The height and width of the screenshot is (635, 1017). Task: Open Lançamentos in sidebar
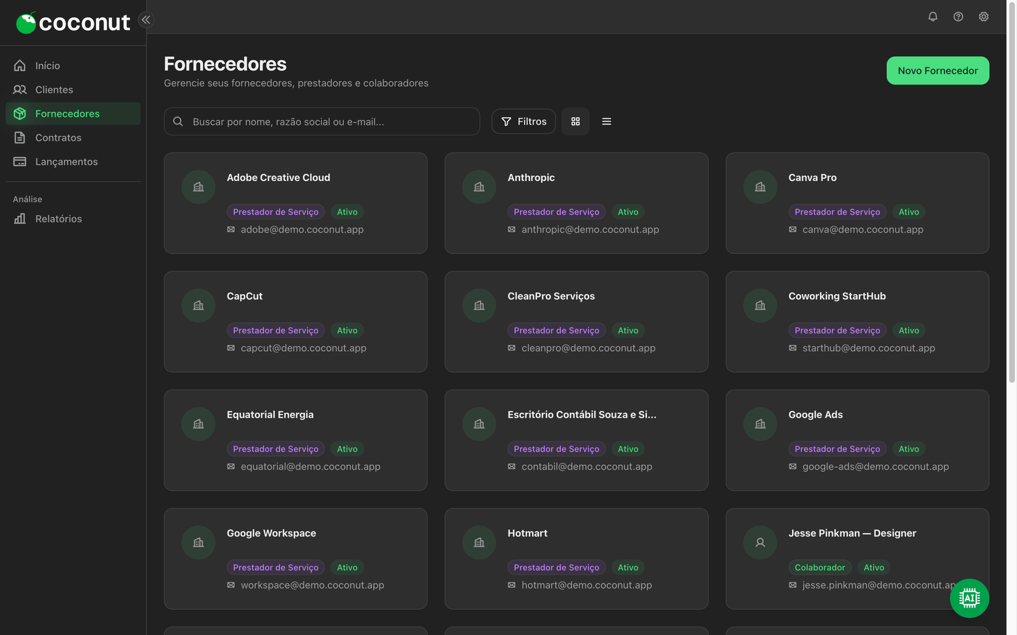click(73, 162)
